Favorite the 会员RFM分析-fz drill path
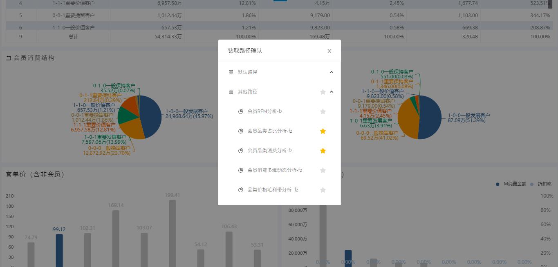558x267 pixels. click(x=323, y=111)
